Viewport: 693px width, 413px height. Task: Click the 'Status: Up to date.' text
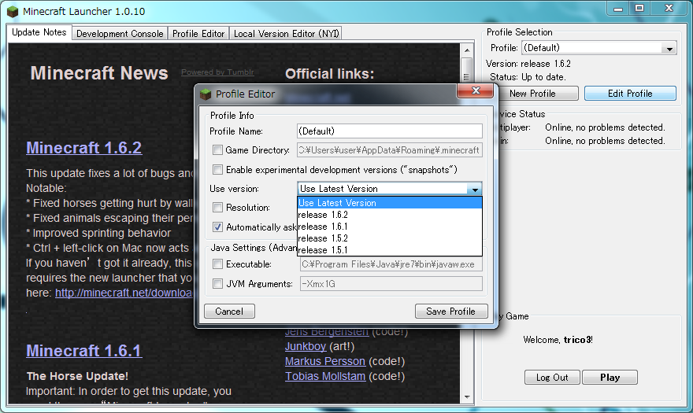(528, 77)
